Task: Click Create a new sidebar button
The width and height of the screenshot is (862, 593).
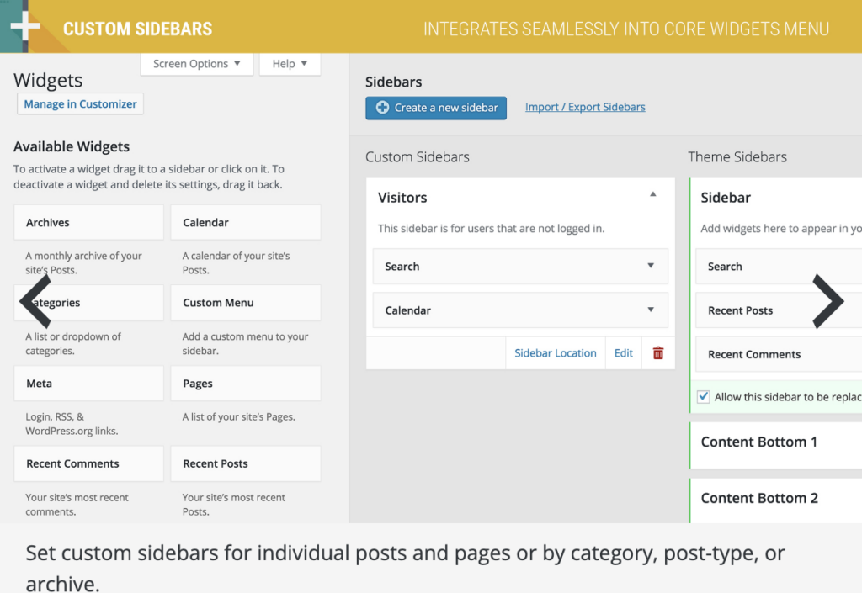Action: click(x=436, y=108)
